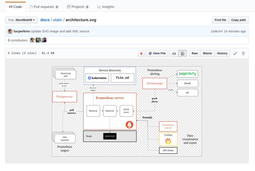Click the 3 contributors text
The height and width of the screenshot is (171, 255).
tap(18, 40)
